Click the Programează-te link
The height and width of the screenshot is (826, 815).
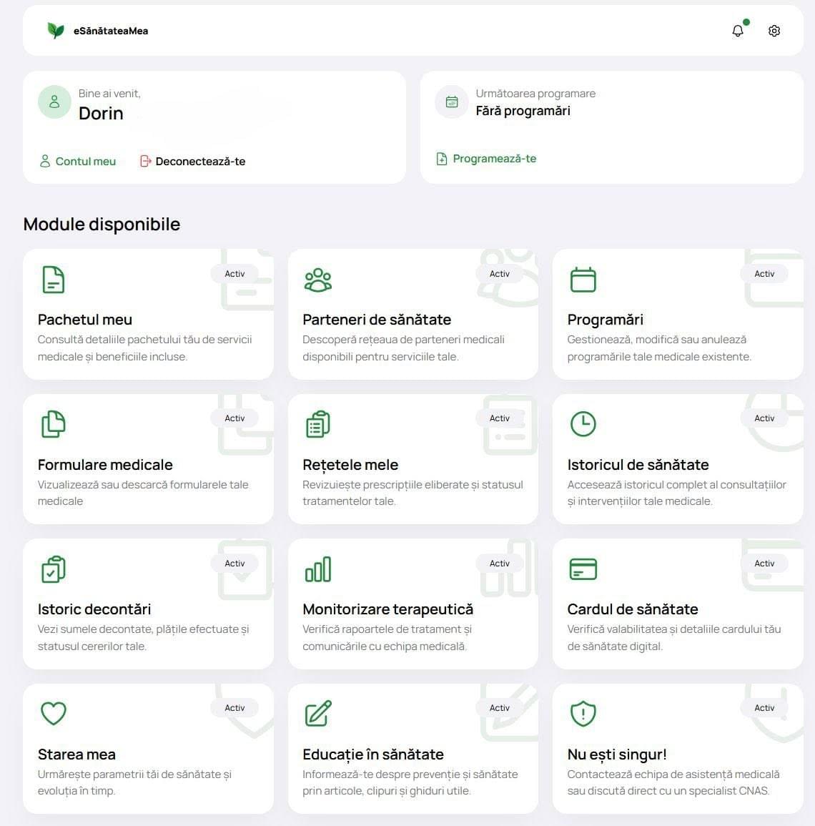486,159
